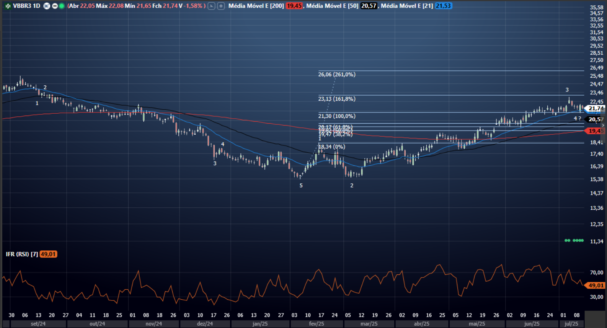
Task: Open the Média Móvel E [21] indicator label
Action: coord(407,6)
